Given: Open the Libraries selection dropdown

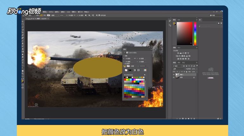Looking at the screenshot, I should click(x=208, y=23).
